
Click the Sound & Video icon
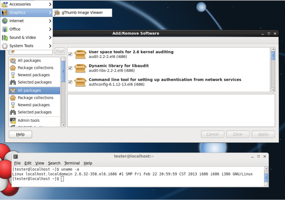click(x=5, y=38)
